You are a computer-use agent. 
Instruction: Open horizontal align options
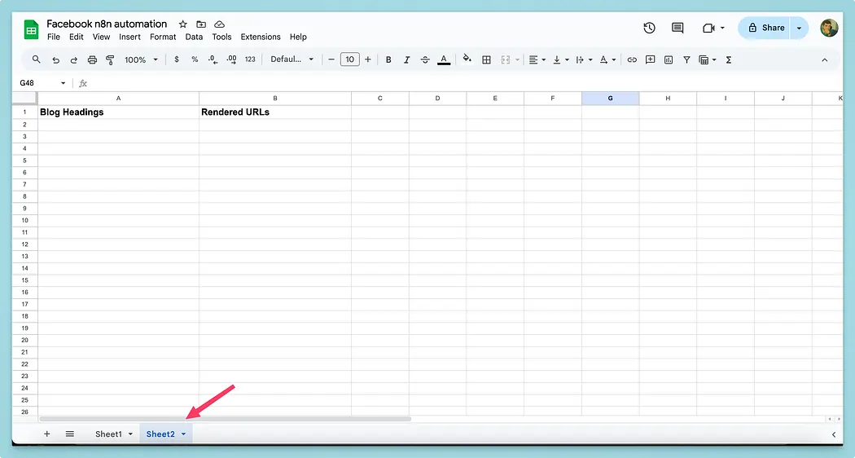(x=537, y=60)
